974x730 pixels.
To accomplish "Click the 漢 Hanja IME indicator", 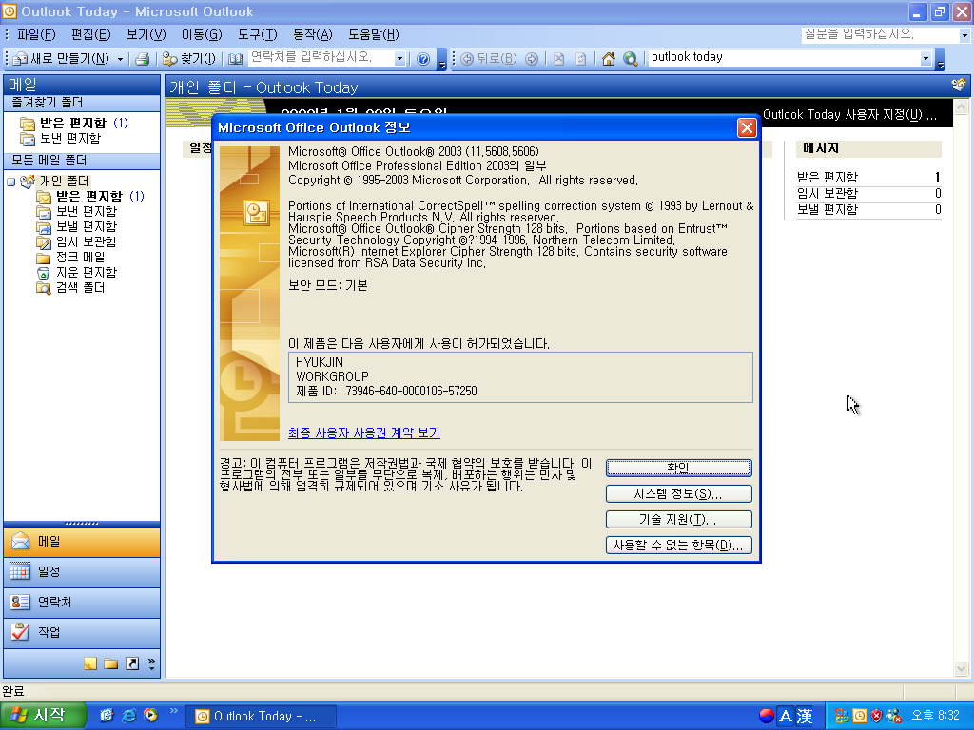I will coord(805,717).
